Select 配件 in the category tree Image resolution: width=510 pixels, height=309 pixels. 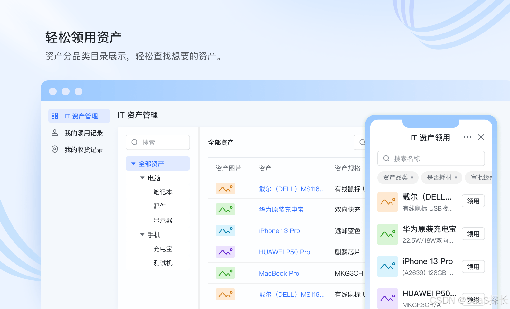pos(160,206)
